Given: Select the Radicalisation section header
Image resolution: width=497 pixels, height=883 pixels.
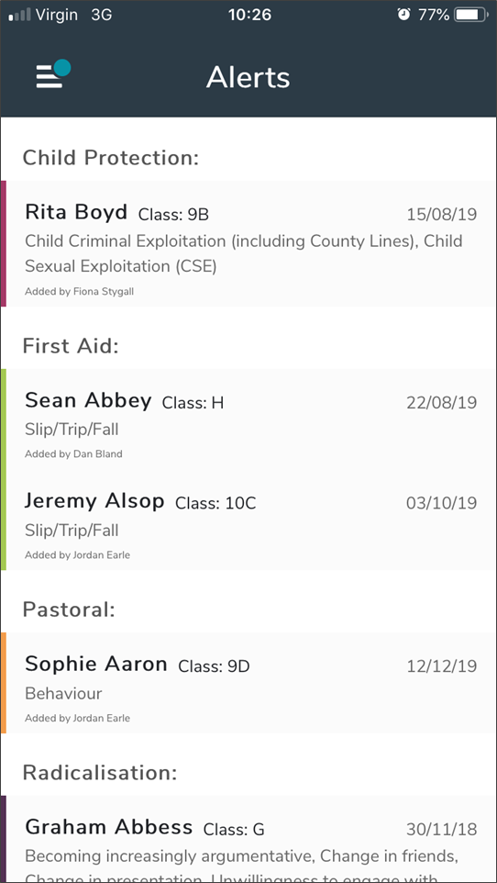Looking at the screenshot, I should [x=100, y=773].
